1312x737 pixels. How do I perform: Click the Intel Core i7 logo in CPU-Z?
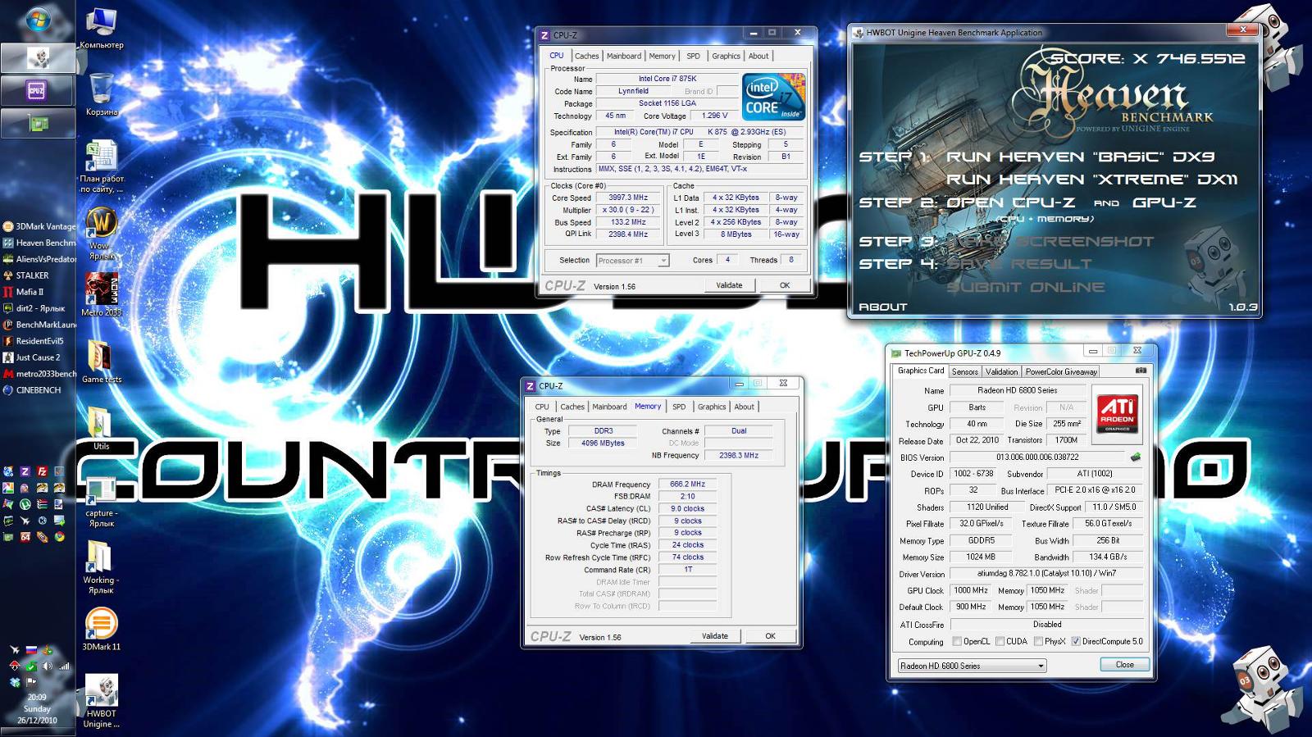[773, 97]
